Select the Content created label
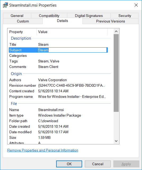This screenshot has width=142, height=170. (x=22, y=91)
